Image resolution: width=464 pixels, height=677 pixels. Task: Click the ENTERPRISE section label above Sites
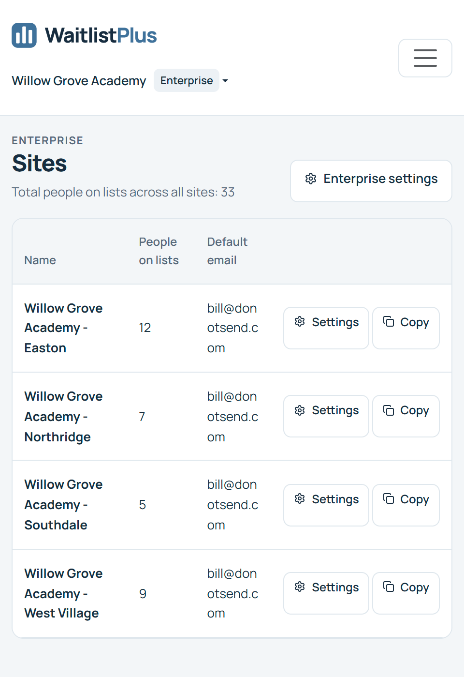tap(47, 141)
